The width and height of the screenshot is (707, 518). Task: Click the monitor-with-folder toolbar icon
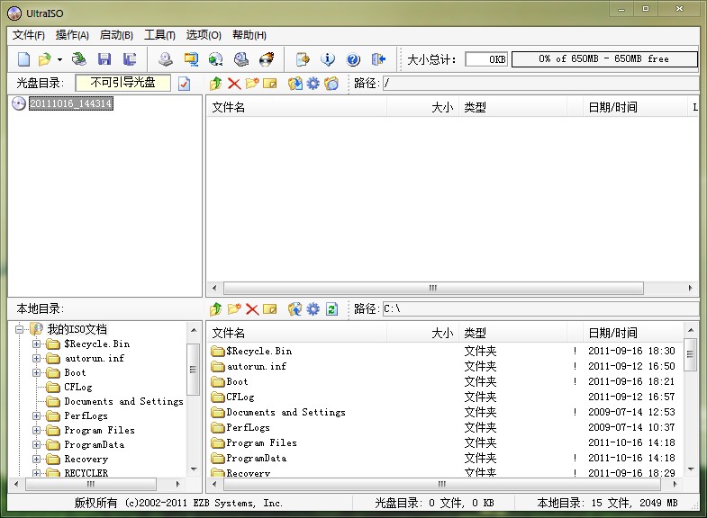191,59
